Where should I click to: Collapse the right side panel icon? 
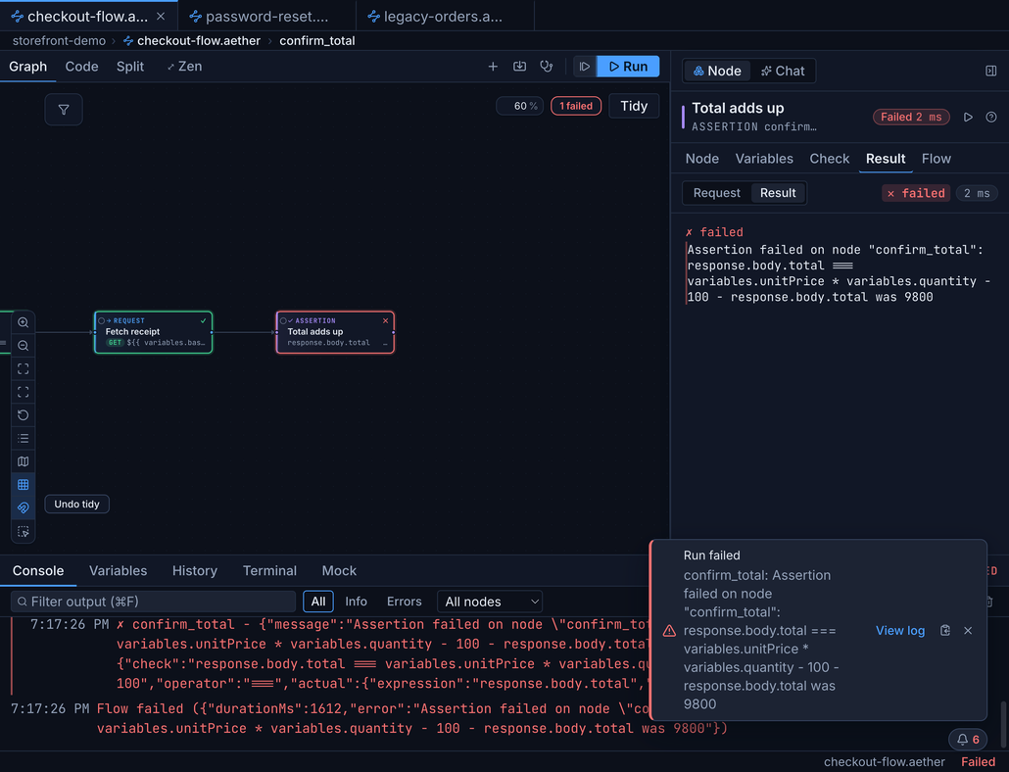point(991,71)
